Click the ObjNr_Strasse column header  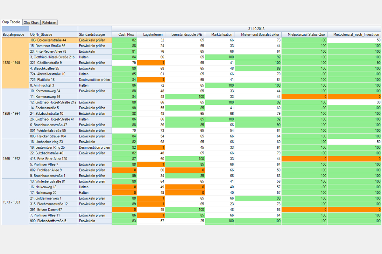(53, 35)
